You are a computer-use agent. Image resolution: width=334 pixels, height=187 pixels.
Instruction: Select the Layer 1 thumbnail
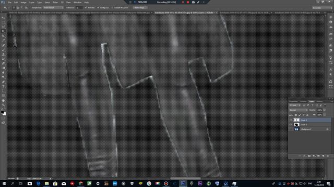(297, 125)
